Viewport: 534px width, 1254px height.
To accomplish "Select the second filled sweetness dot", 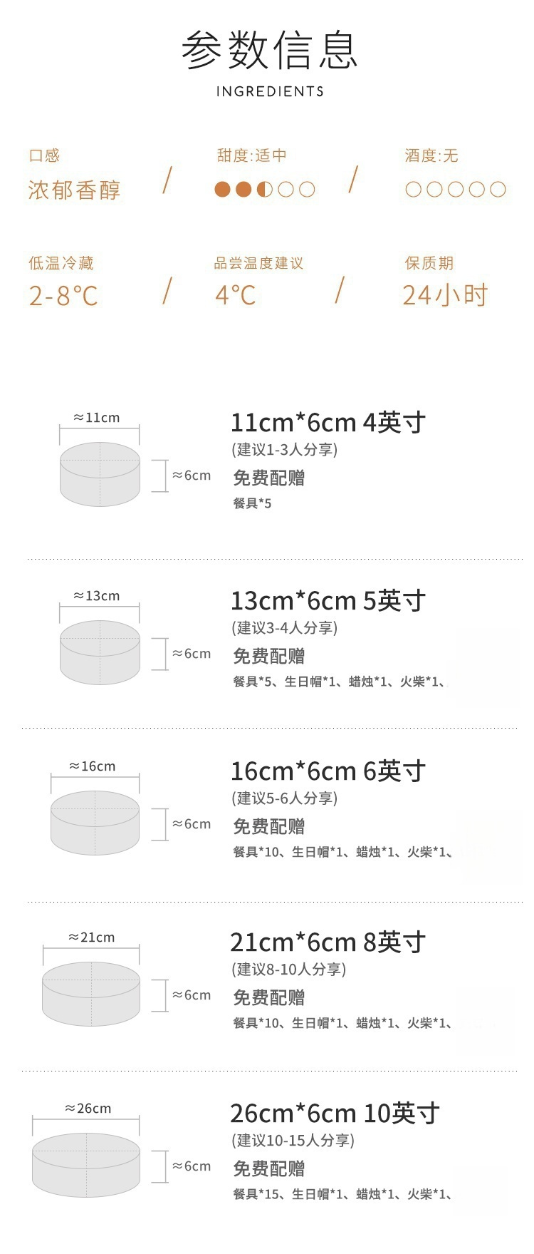I will click(244, 189).
